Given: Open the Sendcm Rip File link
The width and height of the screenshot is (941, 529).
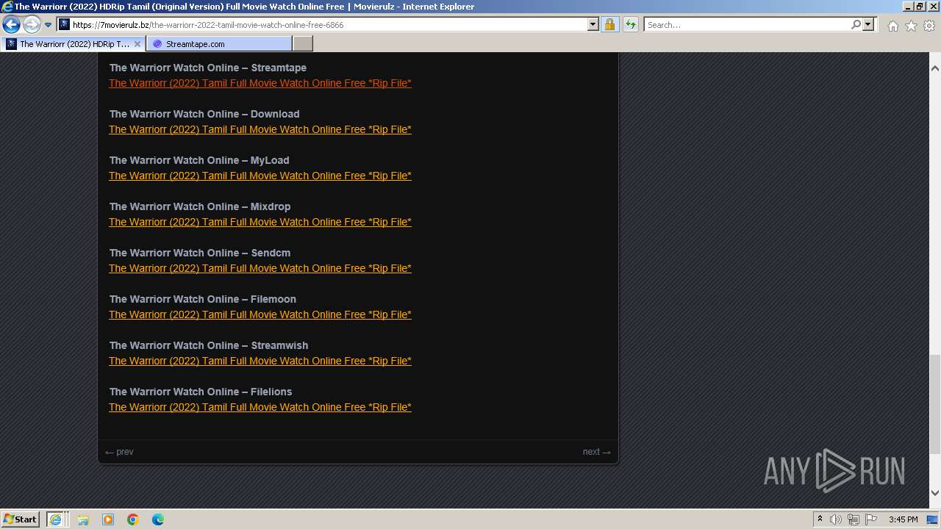Looking at the screenshot, I should [x=260, y=268].
